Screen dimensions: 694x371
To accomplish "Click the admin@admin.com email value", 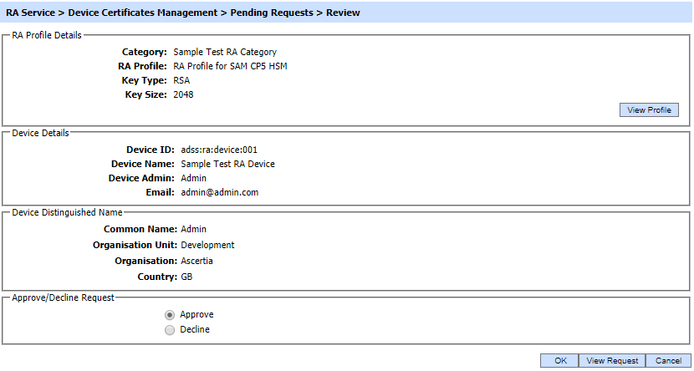I will coord(220,192).
